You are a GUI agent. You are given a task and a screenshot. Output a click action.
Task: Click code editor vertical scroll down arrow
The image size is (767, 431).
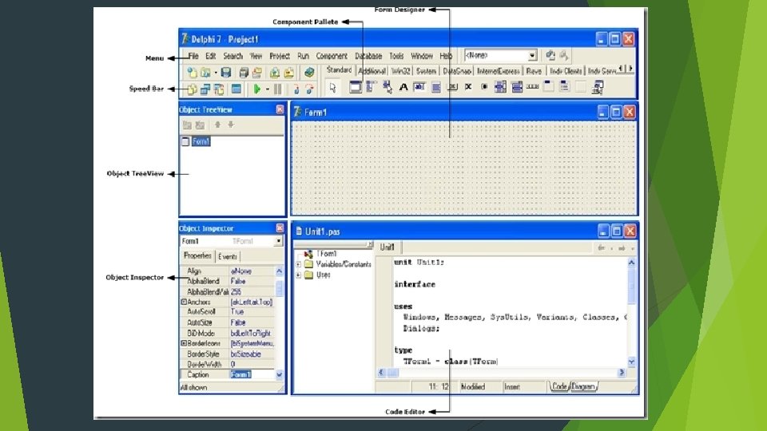[x=631, y=362]
